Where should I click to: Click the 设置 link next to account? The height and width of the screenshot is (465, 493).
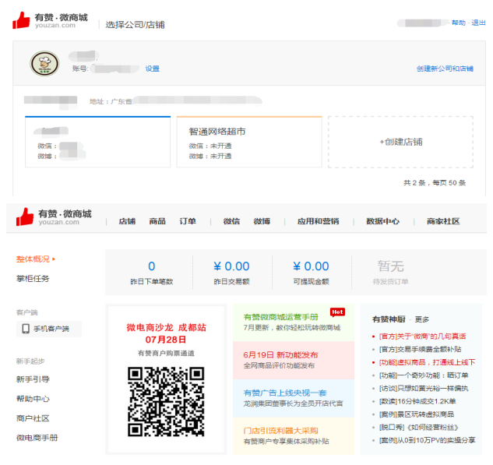pyautogui.click(x=152, y=69)
